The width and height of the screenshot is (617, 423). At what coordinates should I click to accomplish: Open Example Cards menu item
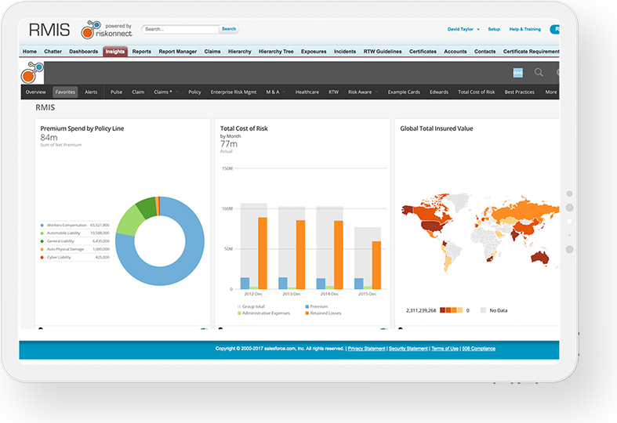tap(404, 92)
